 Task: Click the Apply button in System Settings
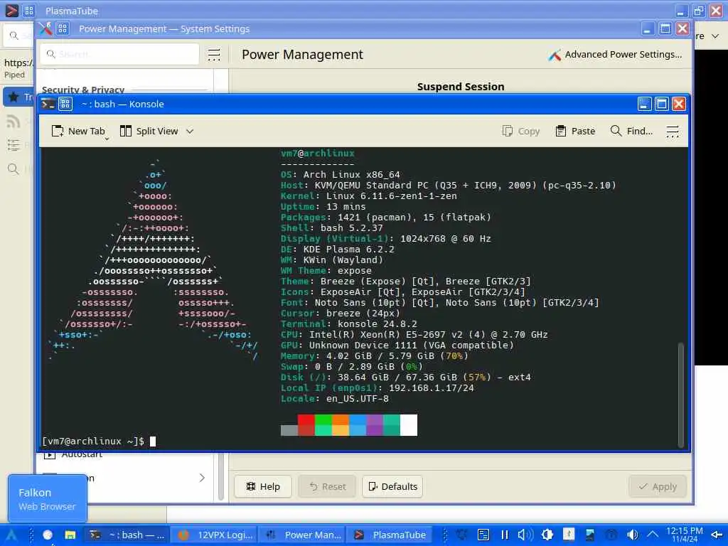[x=658, y=486]
